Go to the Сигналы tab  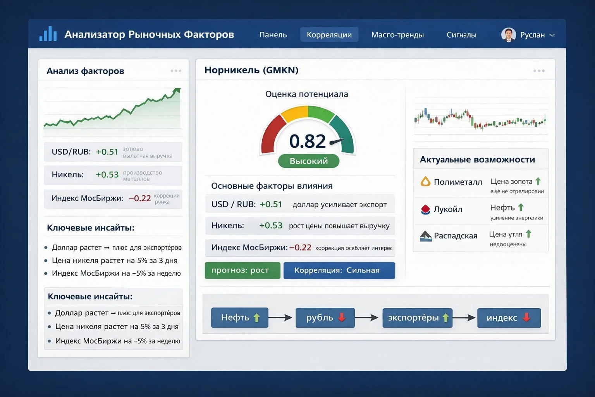tap(461, 35)
